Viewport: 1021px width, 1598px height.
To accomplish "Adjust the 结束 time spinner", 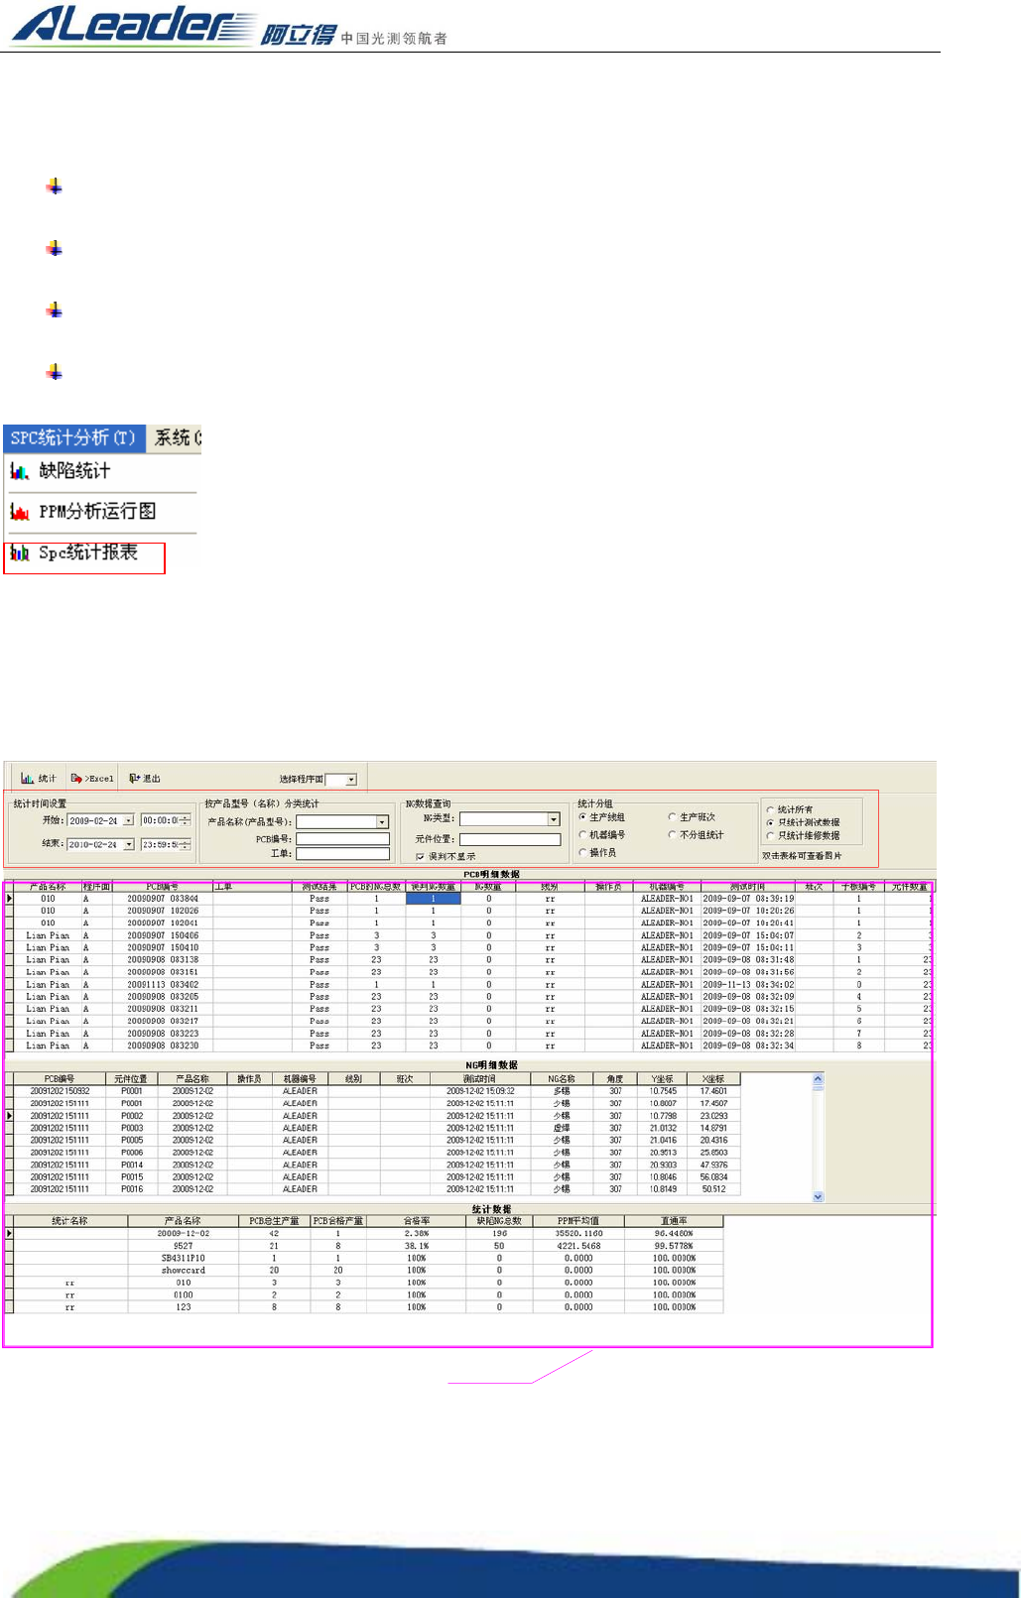I will [x=184, y=844].
